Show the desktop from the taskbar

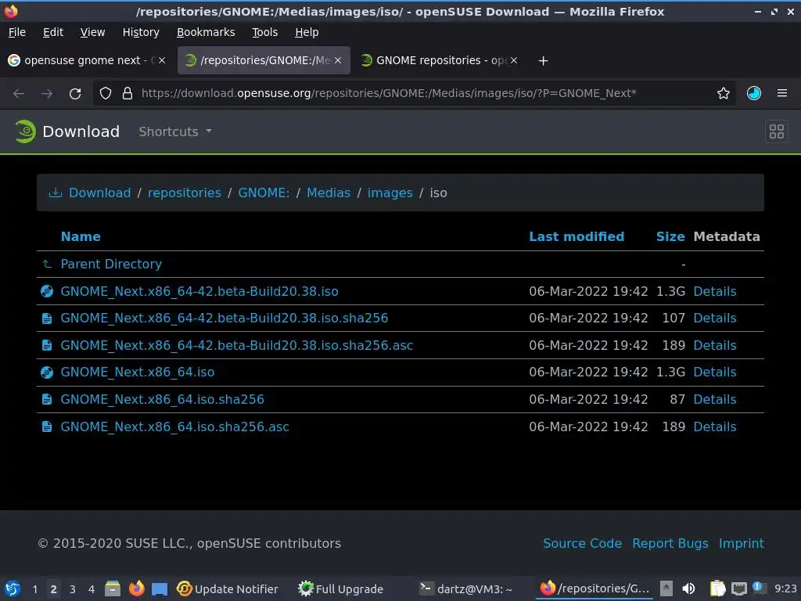point(160,588)
